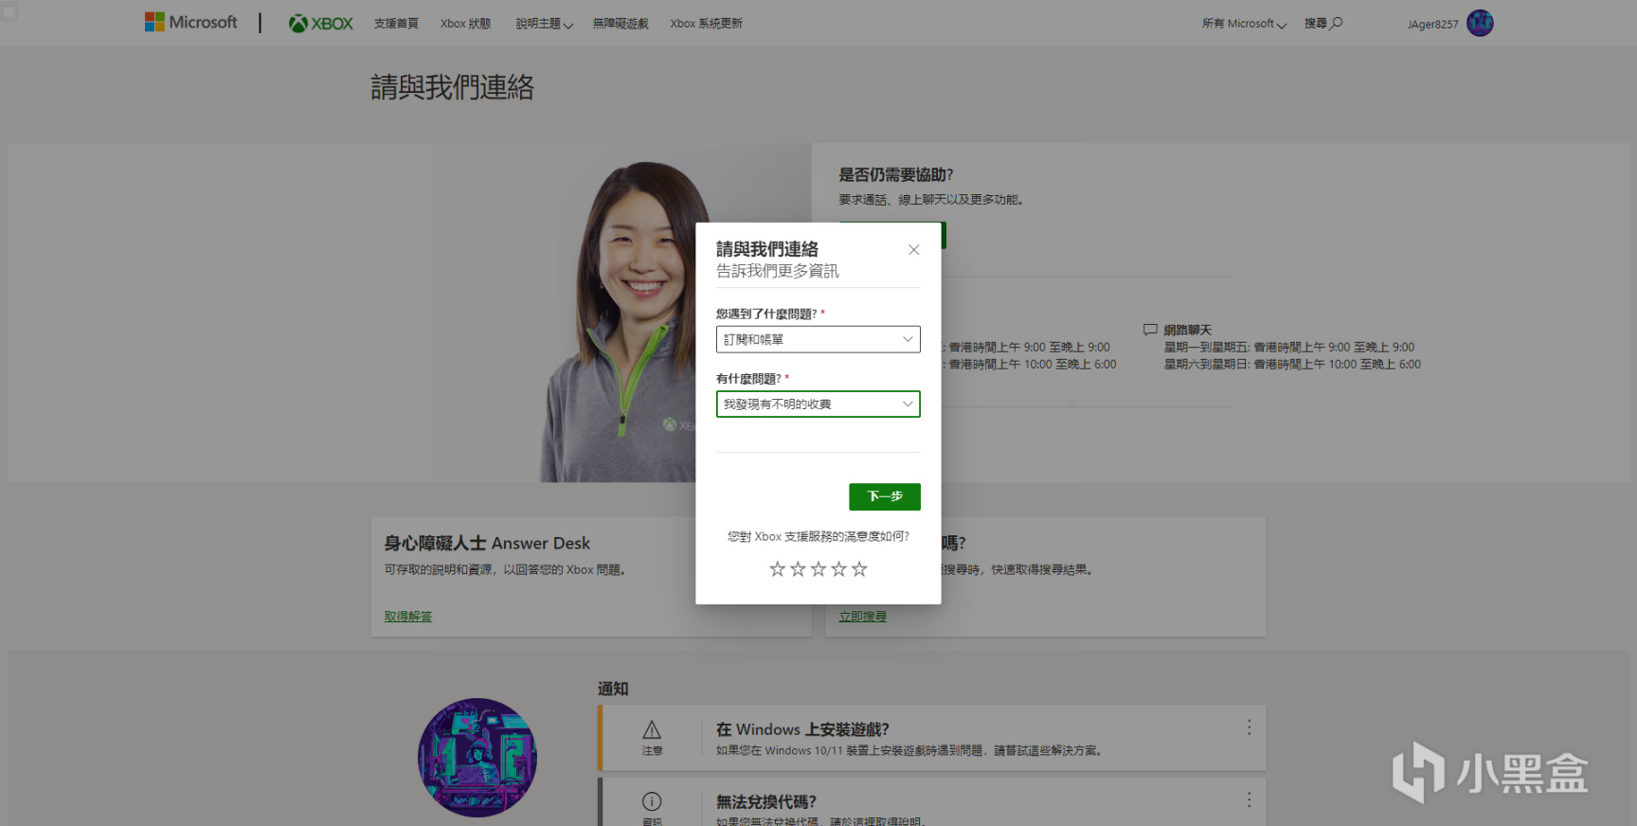
Task: Click the info circle notification icon
Action: (x=652, y=801)
